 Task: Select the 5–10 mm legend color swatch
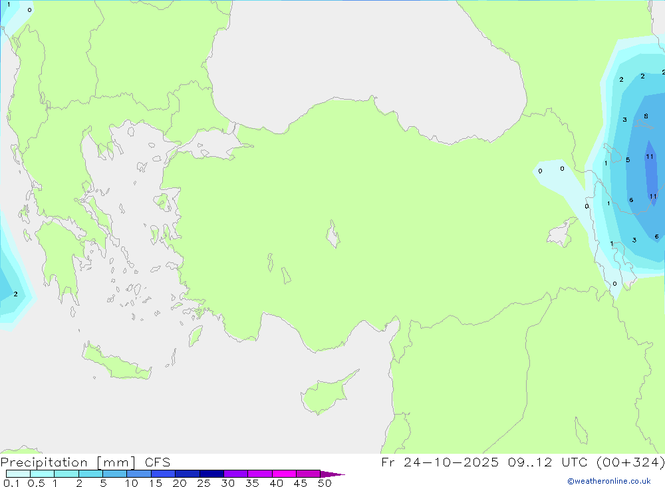point(115,474)
